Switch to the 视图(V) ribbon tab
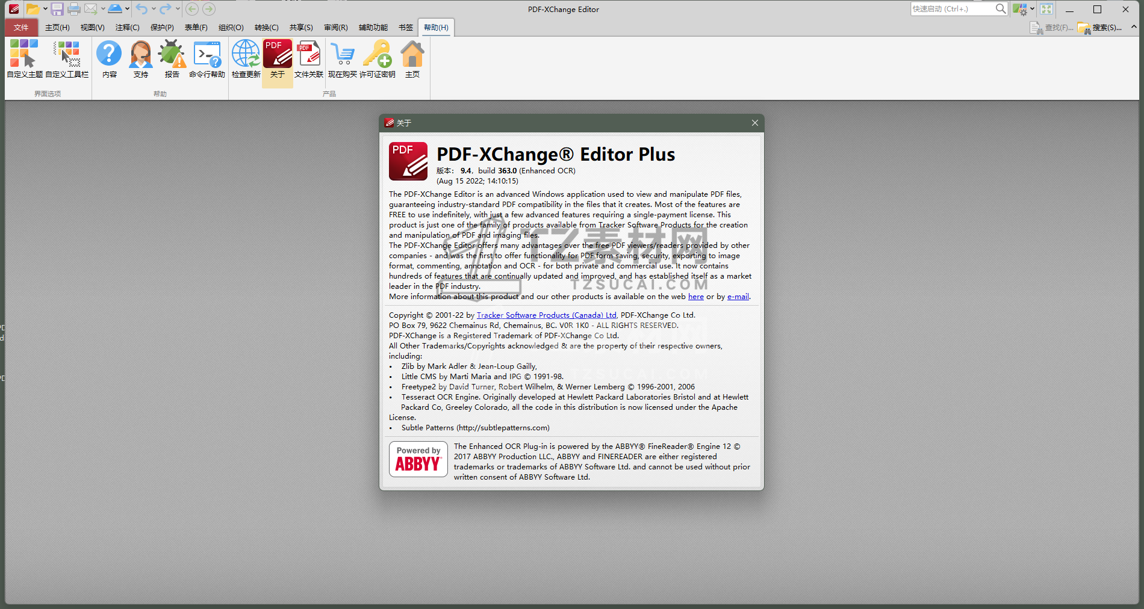The image size is (1144, 609). [92, 28]
